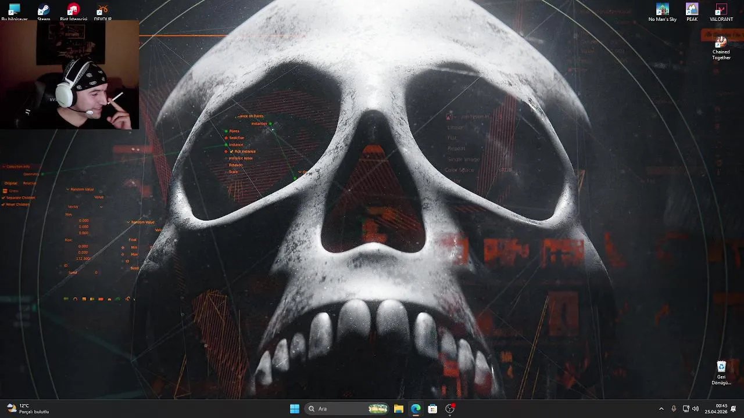
Task: Launch the DEVOUR game shortcut
Action: pos(102,12)
